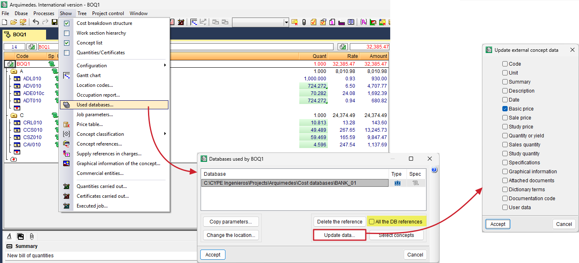Switch to the BOQ1 document tab
Viewport: 579px width, 263px height.
click(x=24, y=35)
